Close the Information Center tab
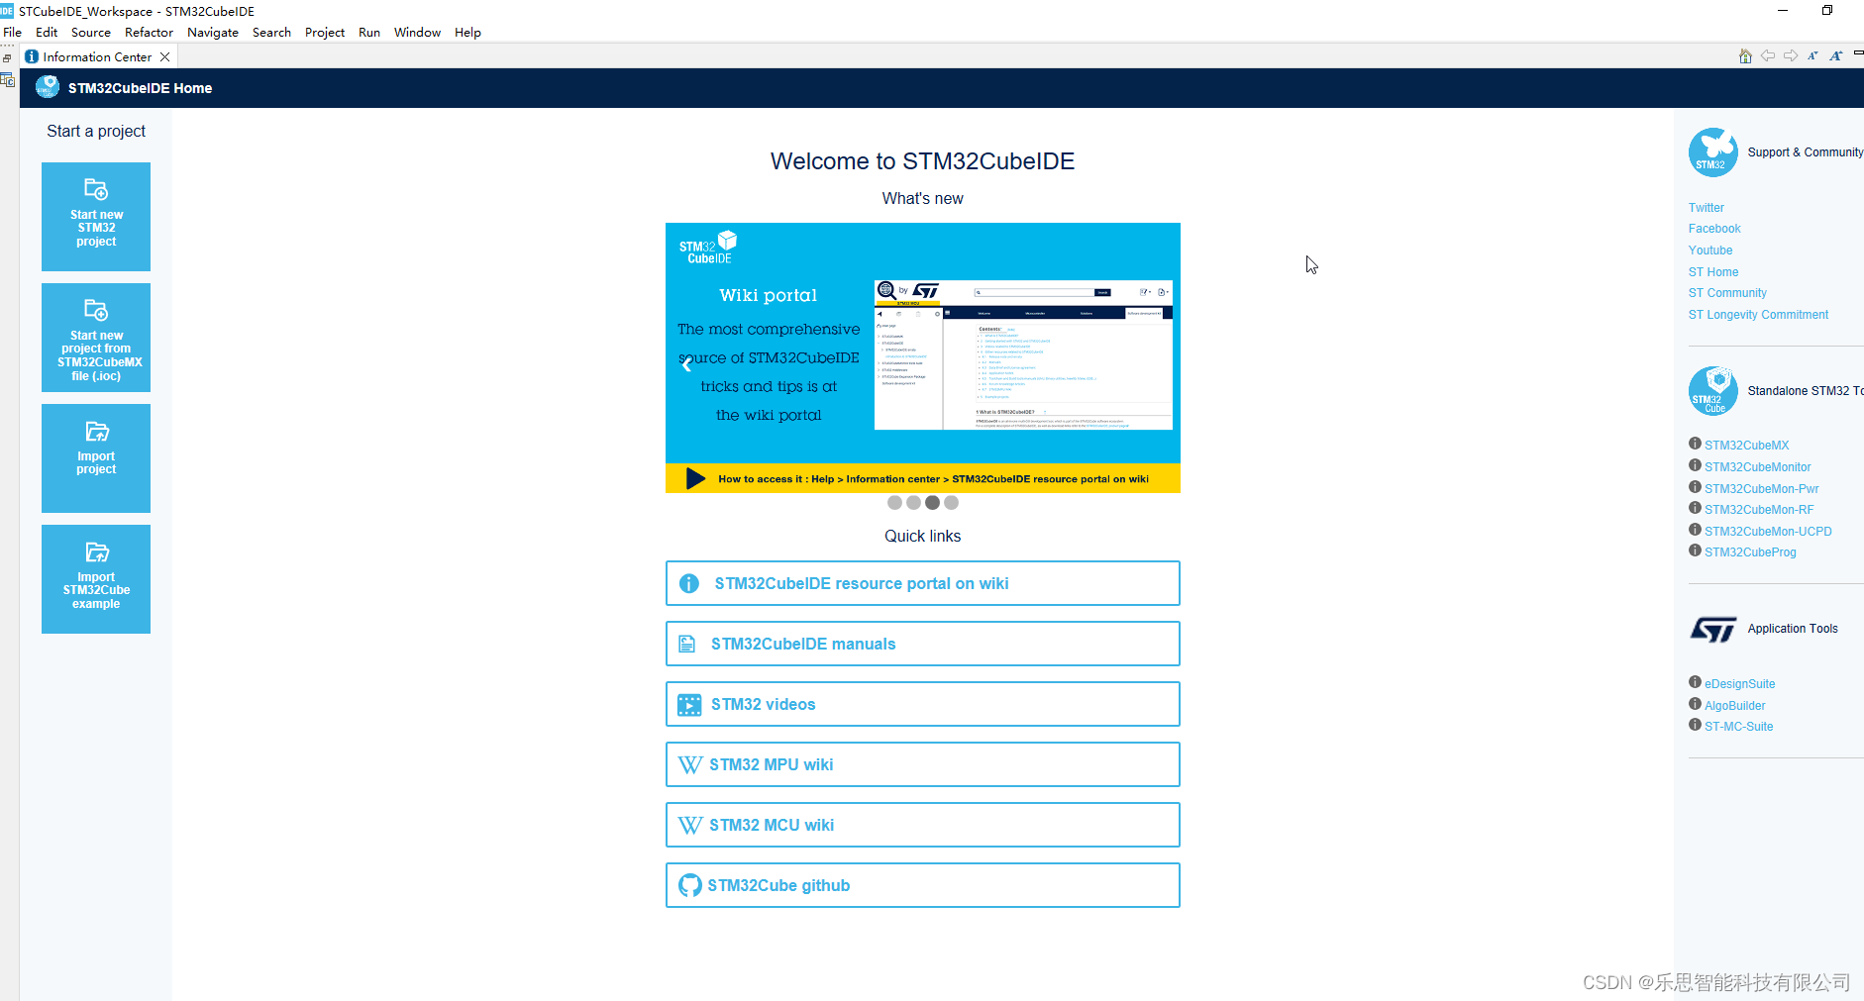 coord(165,57)
